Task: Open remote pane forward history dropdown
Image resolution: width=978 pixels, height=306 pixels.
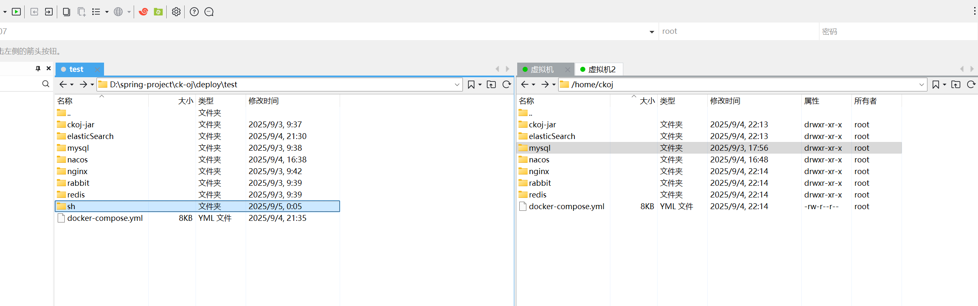Action: 554,85
